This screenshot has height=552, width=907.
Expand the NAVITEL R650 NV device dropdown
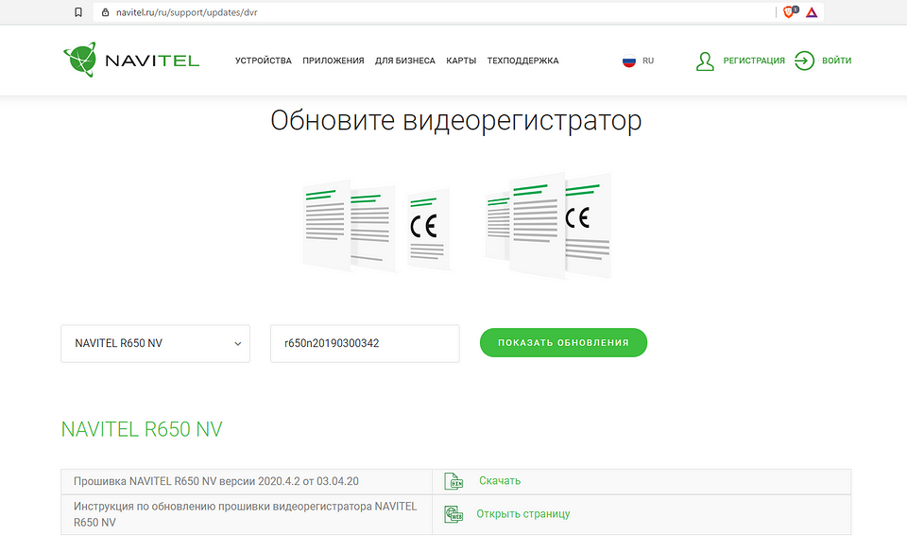(x=155, y=343)
